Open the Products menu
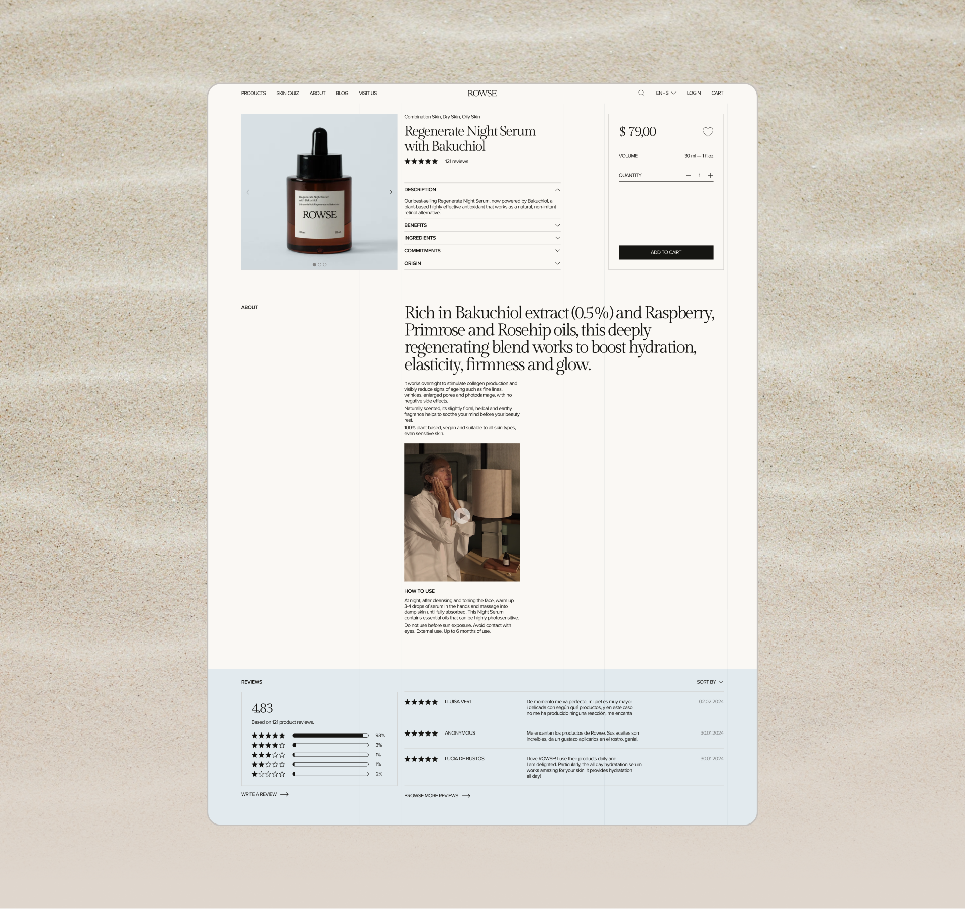This screenshot has width=965, height=916. pyautogui.click(x=253, y=93)
